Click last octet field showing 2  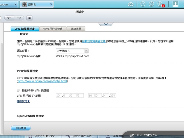tap(80, 95)
